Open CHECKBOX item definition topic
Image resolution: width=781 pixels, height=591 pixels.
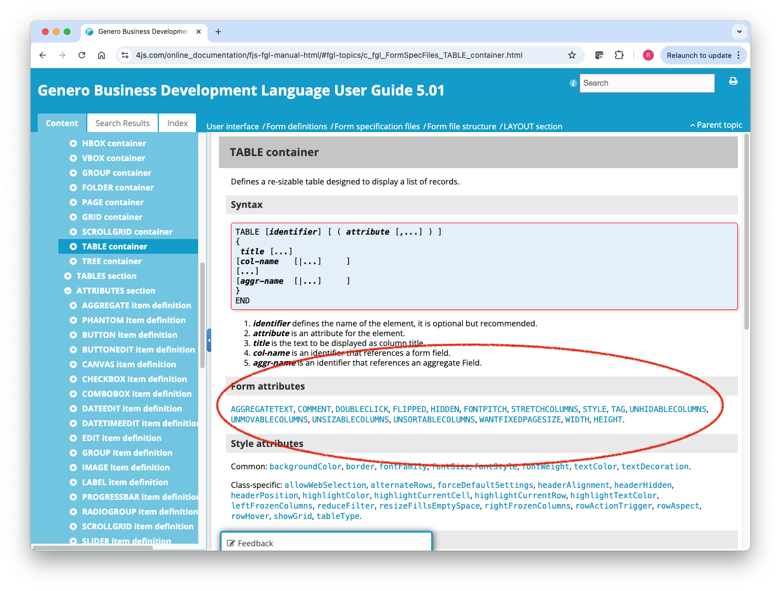click(134, 379)
